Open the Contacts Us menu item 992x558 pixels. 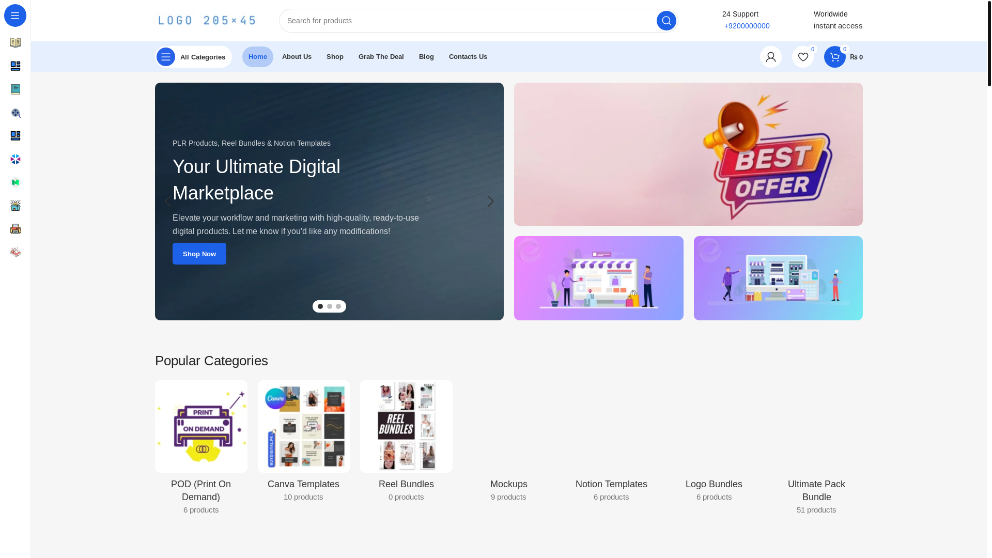pyautogui.click(x=468, y=57)
